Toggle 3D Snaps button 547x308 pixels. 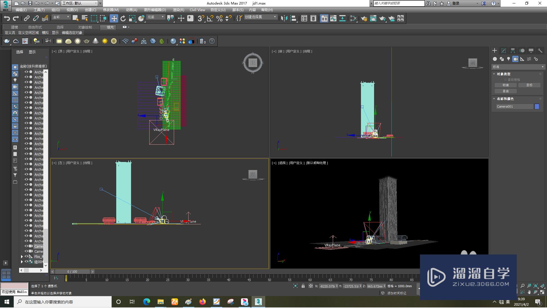coord(201,19)
